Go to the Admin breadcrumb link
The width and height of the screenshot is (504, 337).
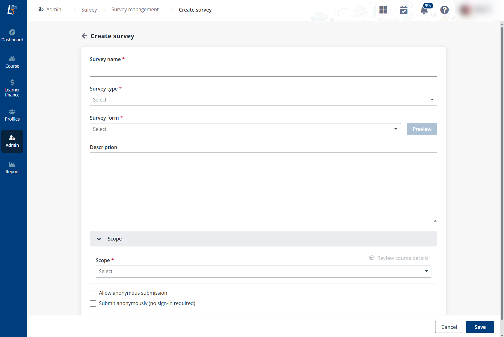53,9
